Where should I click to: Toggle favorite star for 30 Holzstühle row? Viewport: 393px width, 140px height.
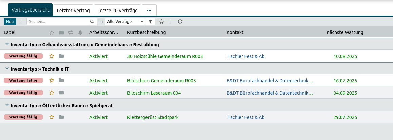(52, 56)
